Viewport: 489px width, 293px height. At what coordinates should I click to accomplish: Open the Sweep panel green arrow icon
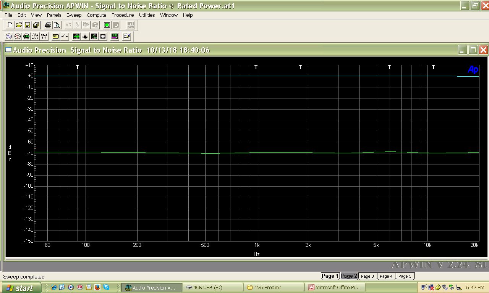pos(76,36)
